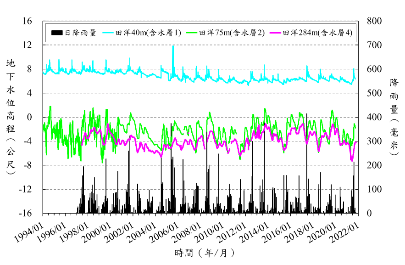Screen dimensions: 405x265
Task: Select the 田洋284m(含水層4) legend label
Action: point(317,33)
